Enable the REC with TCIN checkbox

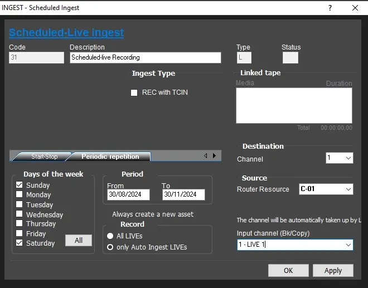(134, 93)
